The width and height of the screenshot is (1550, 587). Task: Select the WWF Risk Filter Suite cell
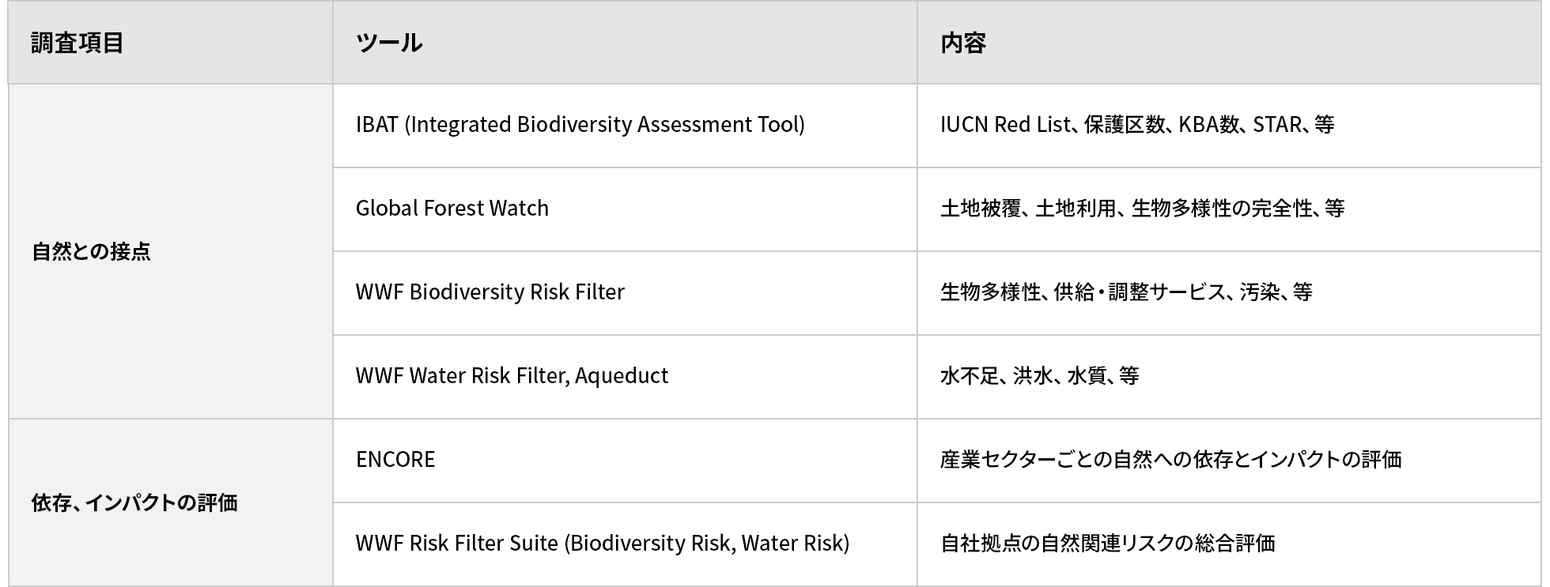tap(625, 544)
